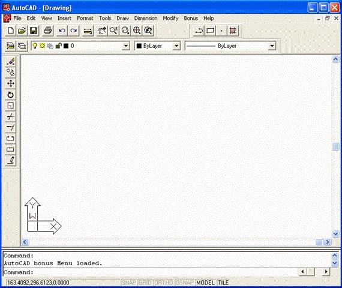Click the black ByLayer color swatch
The width and height of the screenshot is (342, 288).
pyautogui.click(x=139, y=46)
